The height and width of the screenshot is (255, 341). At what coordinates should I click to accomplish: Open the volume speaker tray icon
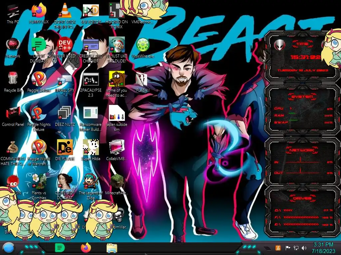304,248
